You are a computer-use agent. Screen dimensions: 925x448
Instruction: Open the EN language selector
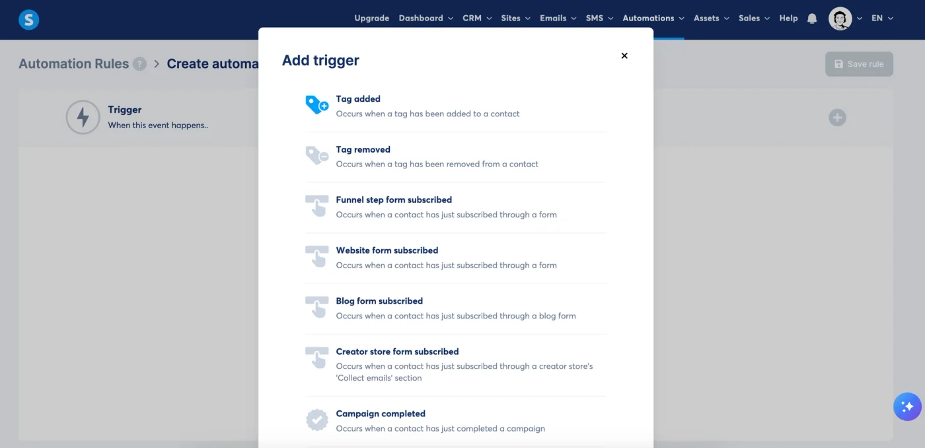tap(879, 19)
